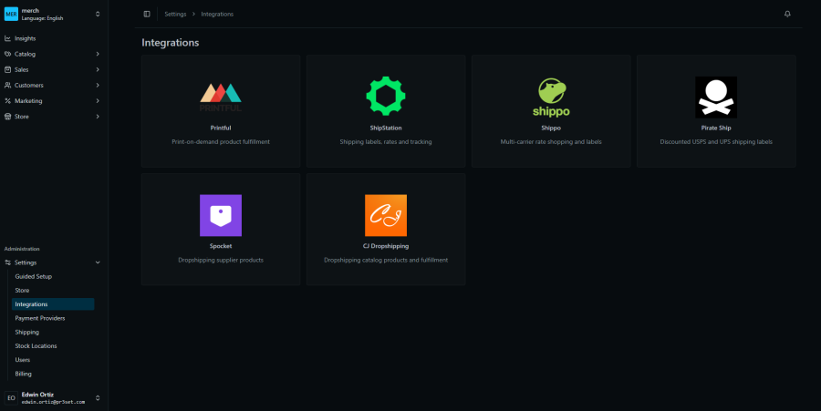The width and height of the screenshot is (821, 411).
Task: Click the Pirate Ship card title
Action: point(716,128)
